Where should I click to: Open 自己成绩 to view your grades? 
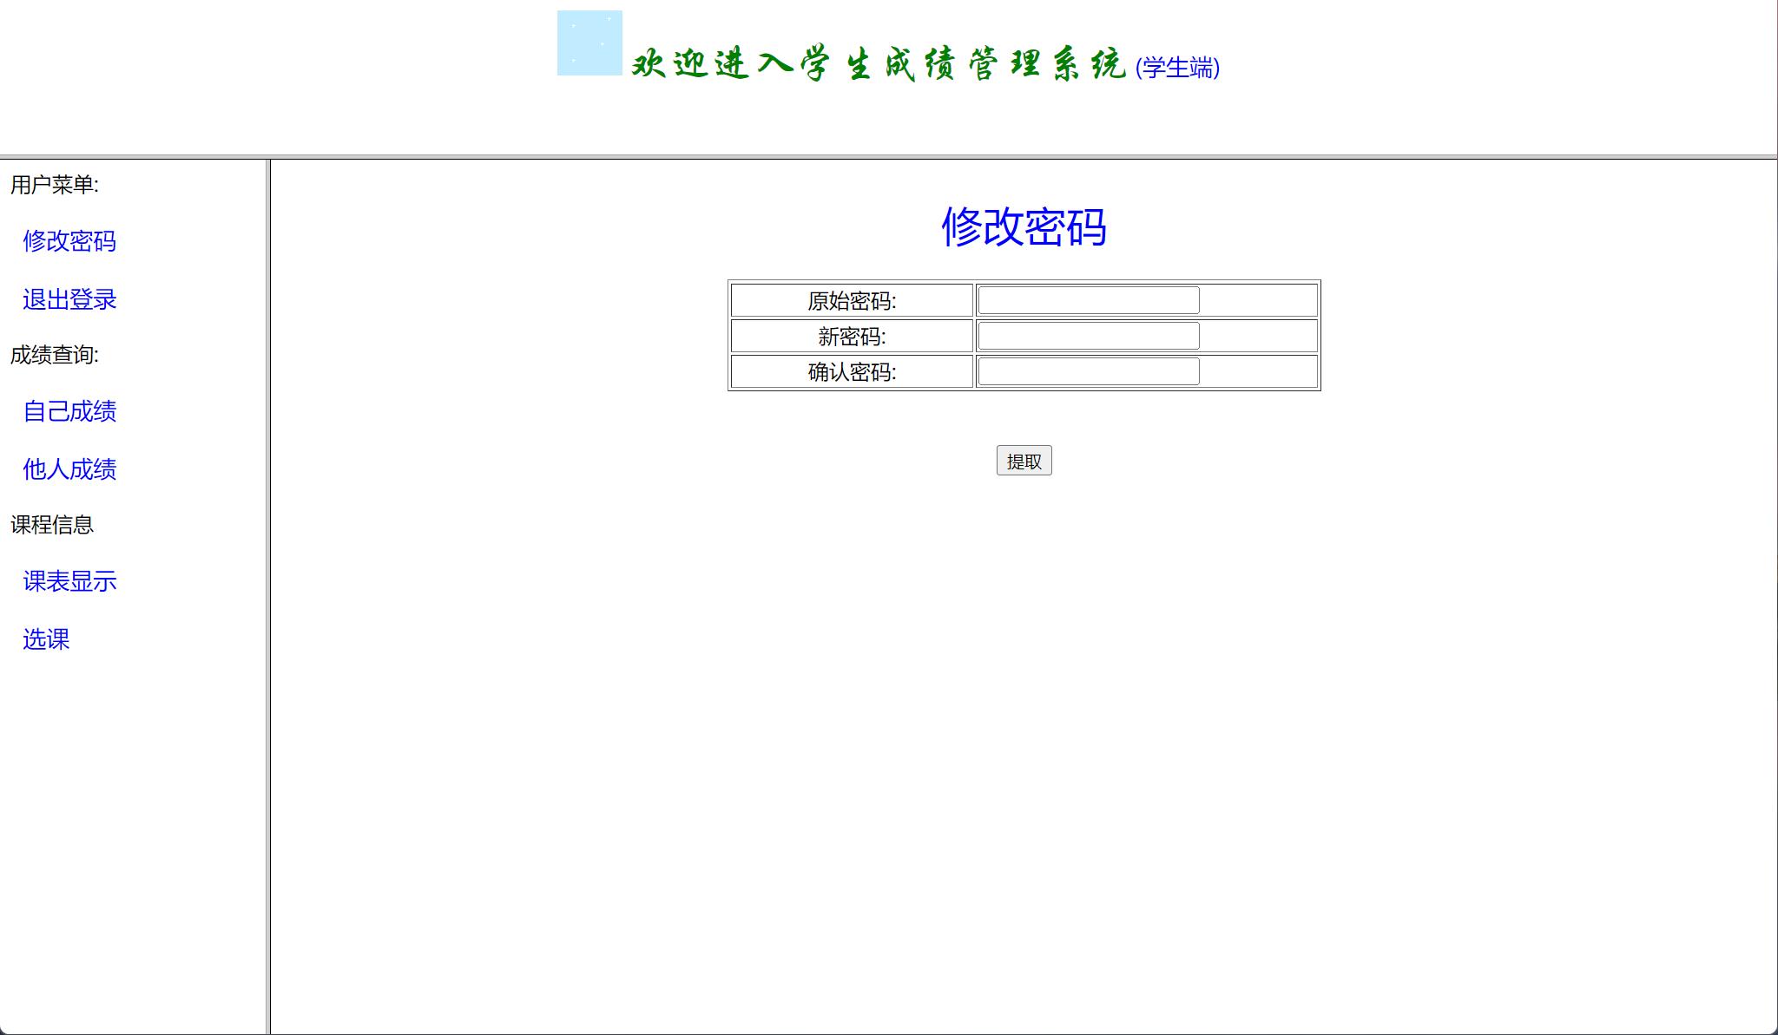click(70, 410)
